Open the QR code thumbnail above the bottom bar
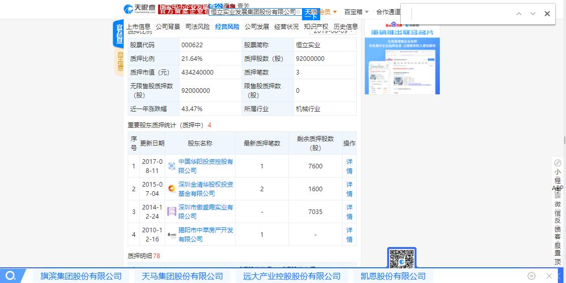Viewport: 566px width, 283px height. 402,259
